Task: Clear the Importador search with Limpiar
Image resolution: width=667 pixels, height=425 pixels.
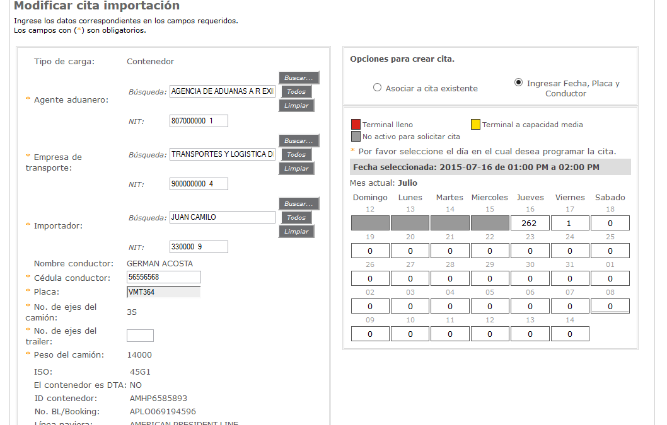Action: pyautogui.click(x=296, y=232)
